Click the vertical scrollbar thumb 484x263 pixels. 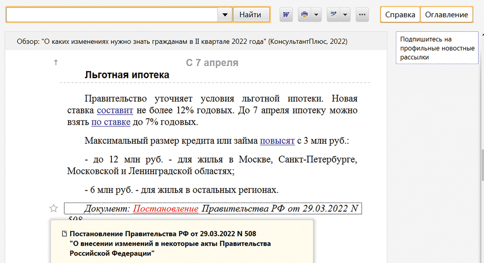pyautogui.click(x=482, y=165)
